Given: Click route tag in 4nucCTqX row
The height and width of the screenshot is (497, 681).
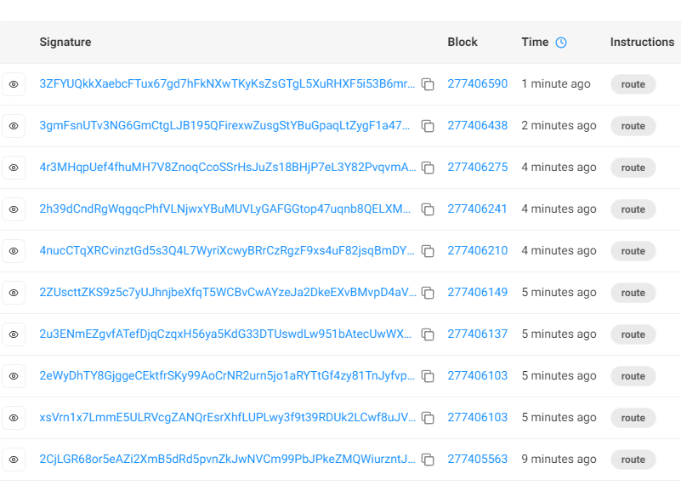Looking at the screenshot, I should (x=633, y=251).
